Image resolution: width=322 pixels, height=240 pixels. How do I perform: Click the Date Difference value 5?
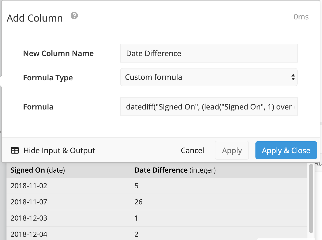[x=136, y=186]
